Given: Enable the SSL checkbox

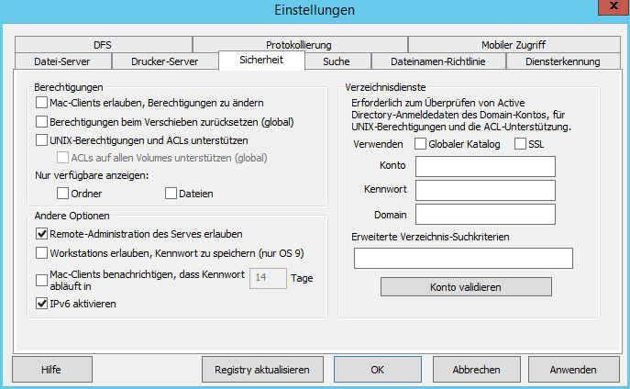Looking at the screenshot, I should tap(520, 143).
